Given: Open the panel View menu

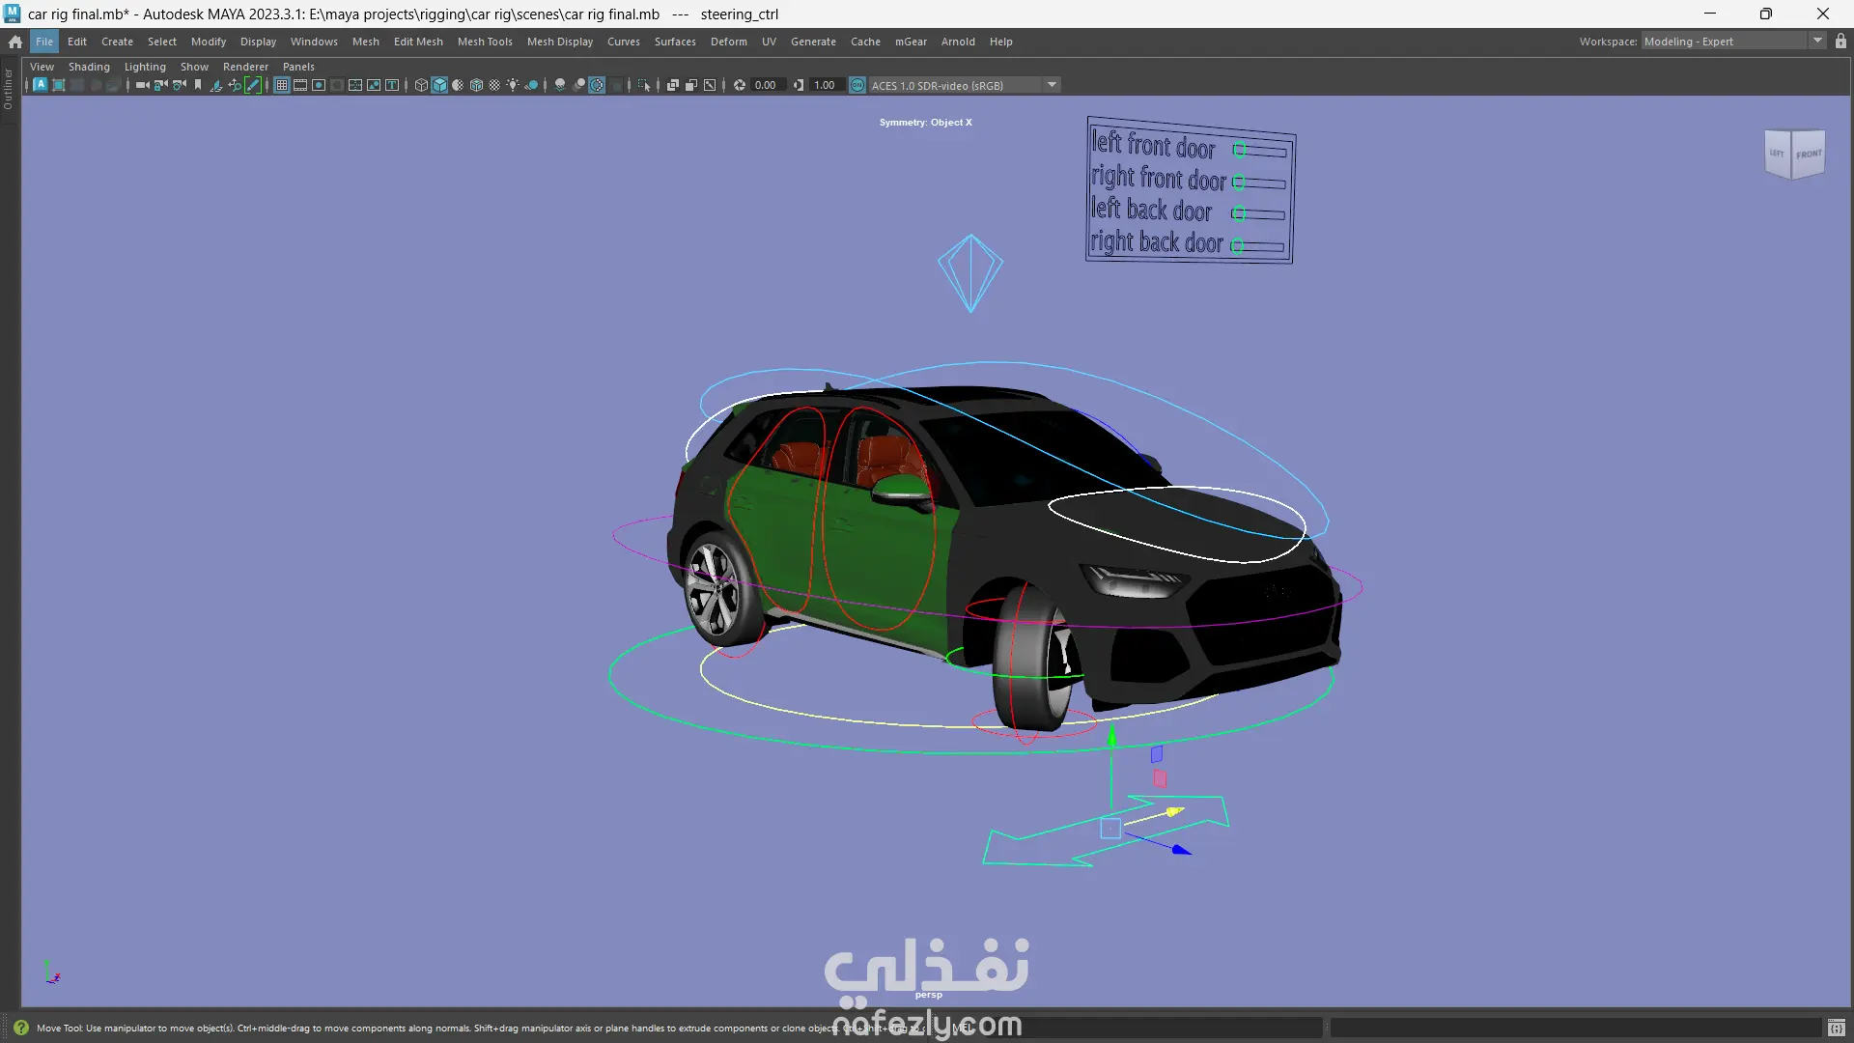Looking at the screenshot, I should 42,67.
